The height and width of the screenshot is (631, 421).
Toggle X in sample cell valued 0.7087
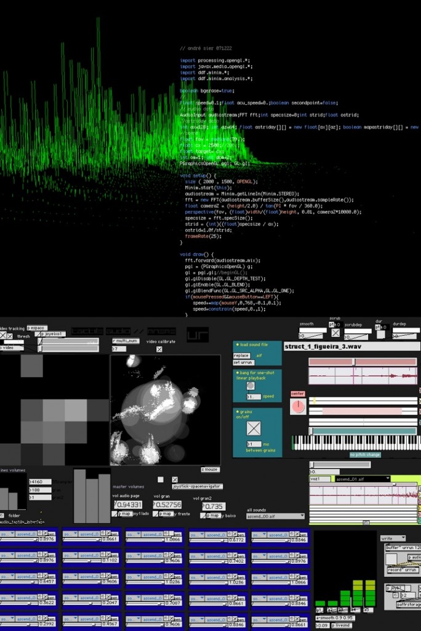click(x=171, y=597)
